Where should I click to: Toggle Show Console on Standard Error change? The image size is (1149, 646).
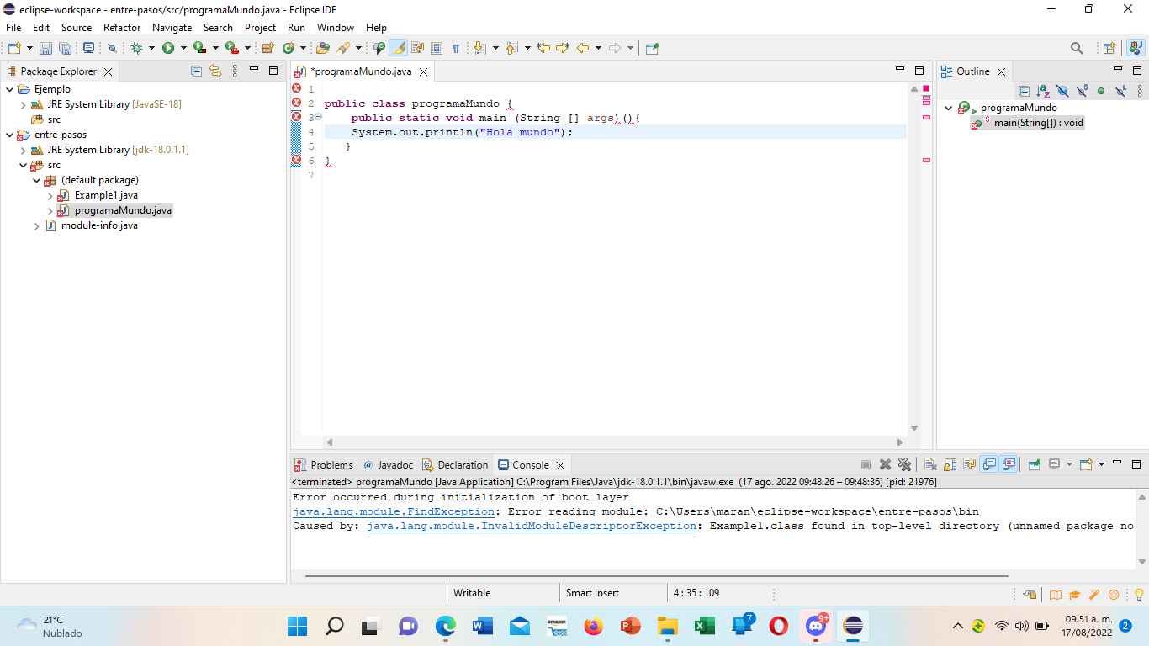click(x=1009, y=464)
